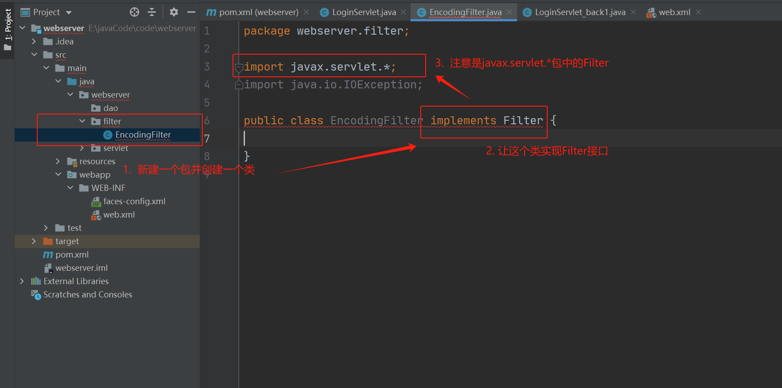Click the webapp web folder icon
This screenshot has height=388, width=782.
coord(72,174)
